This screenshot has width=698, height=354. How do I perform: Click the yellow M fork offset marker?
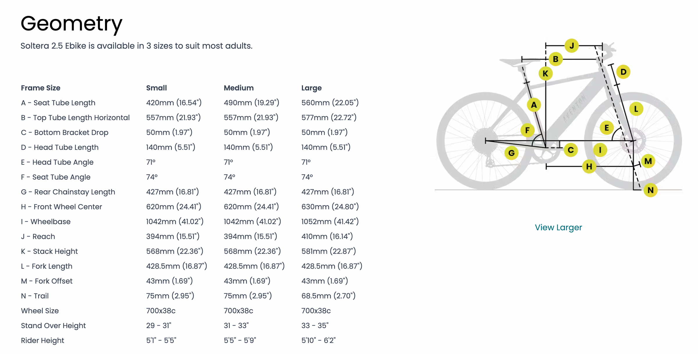click(x=648, y=161)
